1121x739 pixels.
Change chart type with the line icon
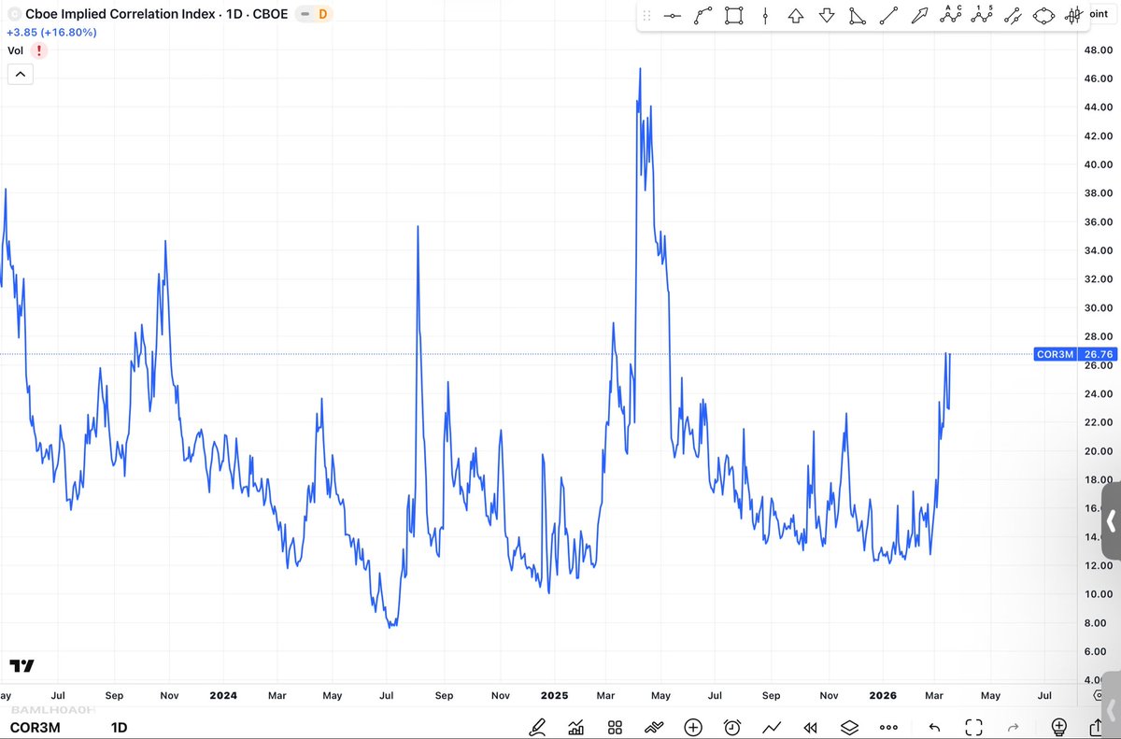(772, 727)
